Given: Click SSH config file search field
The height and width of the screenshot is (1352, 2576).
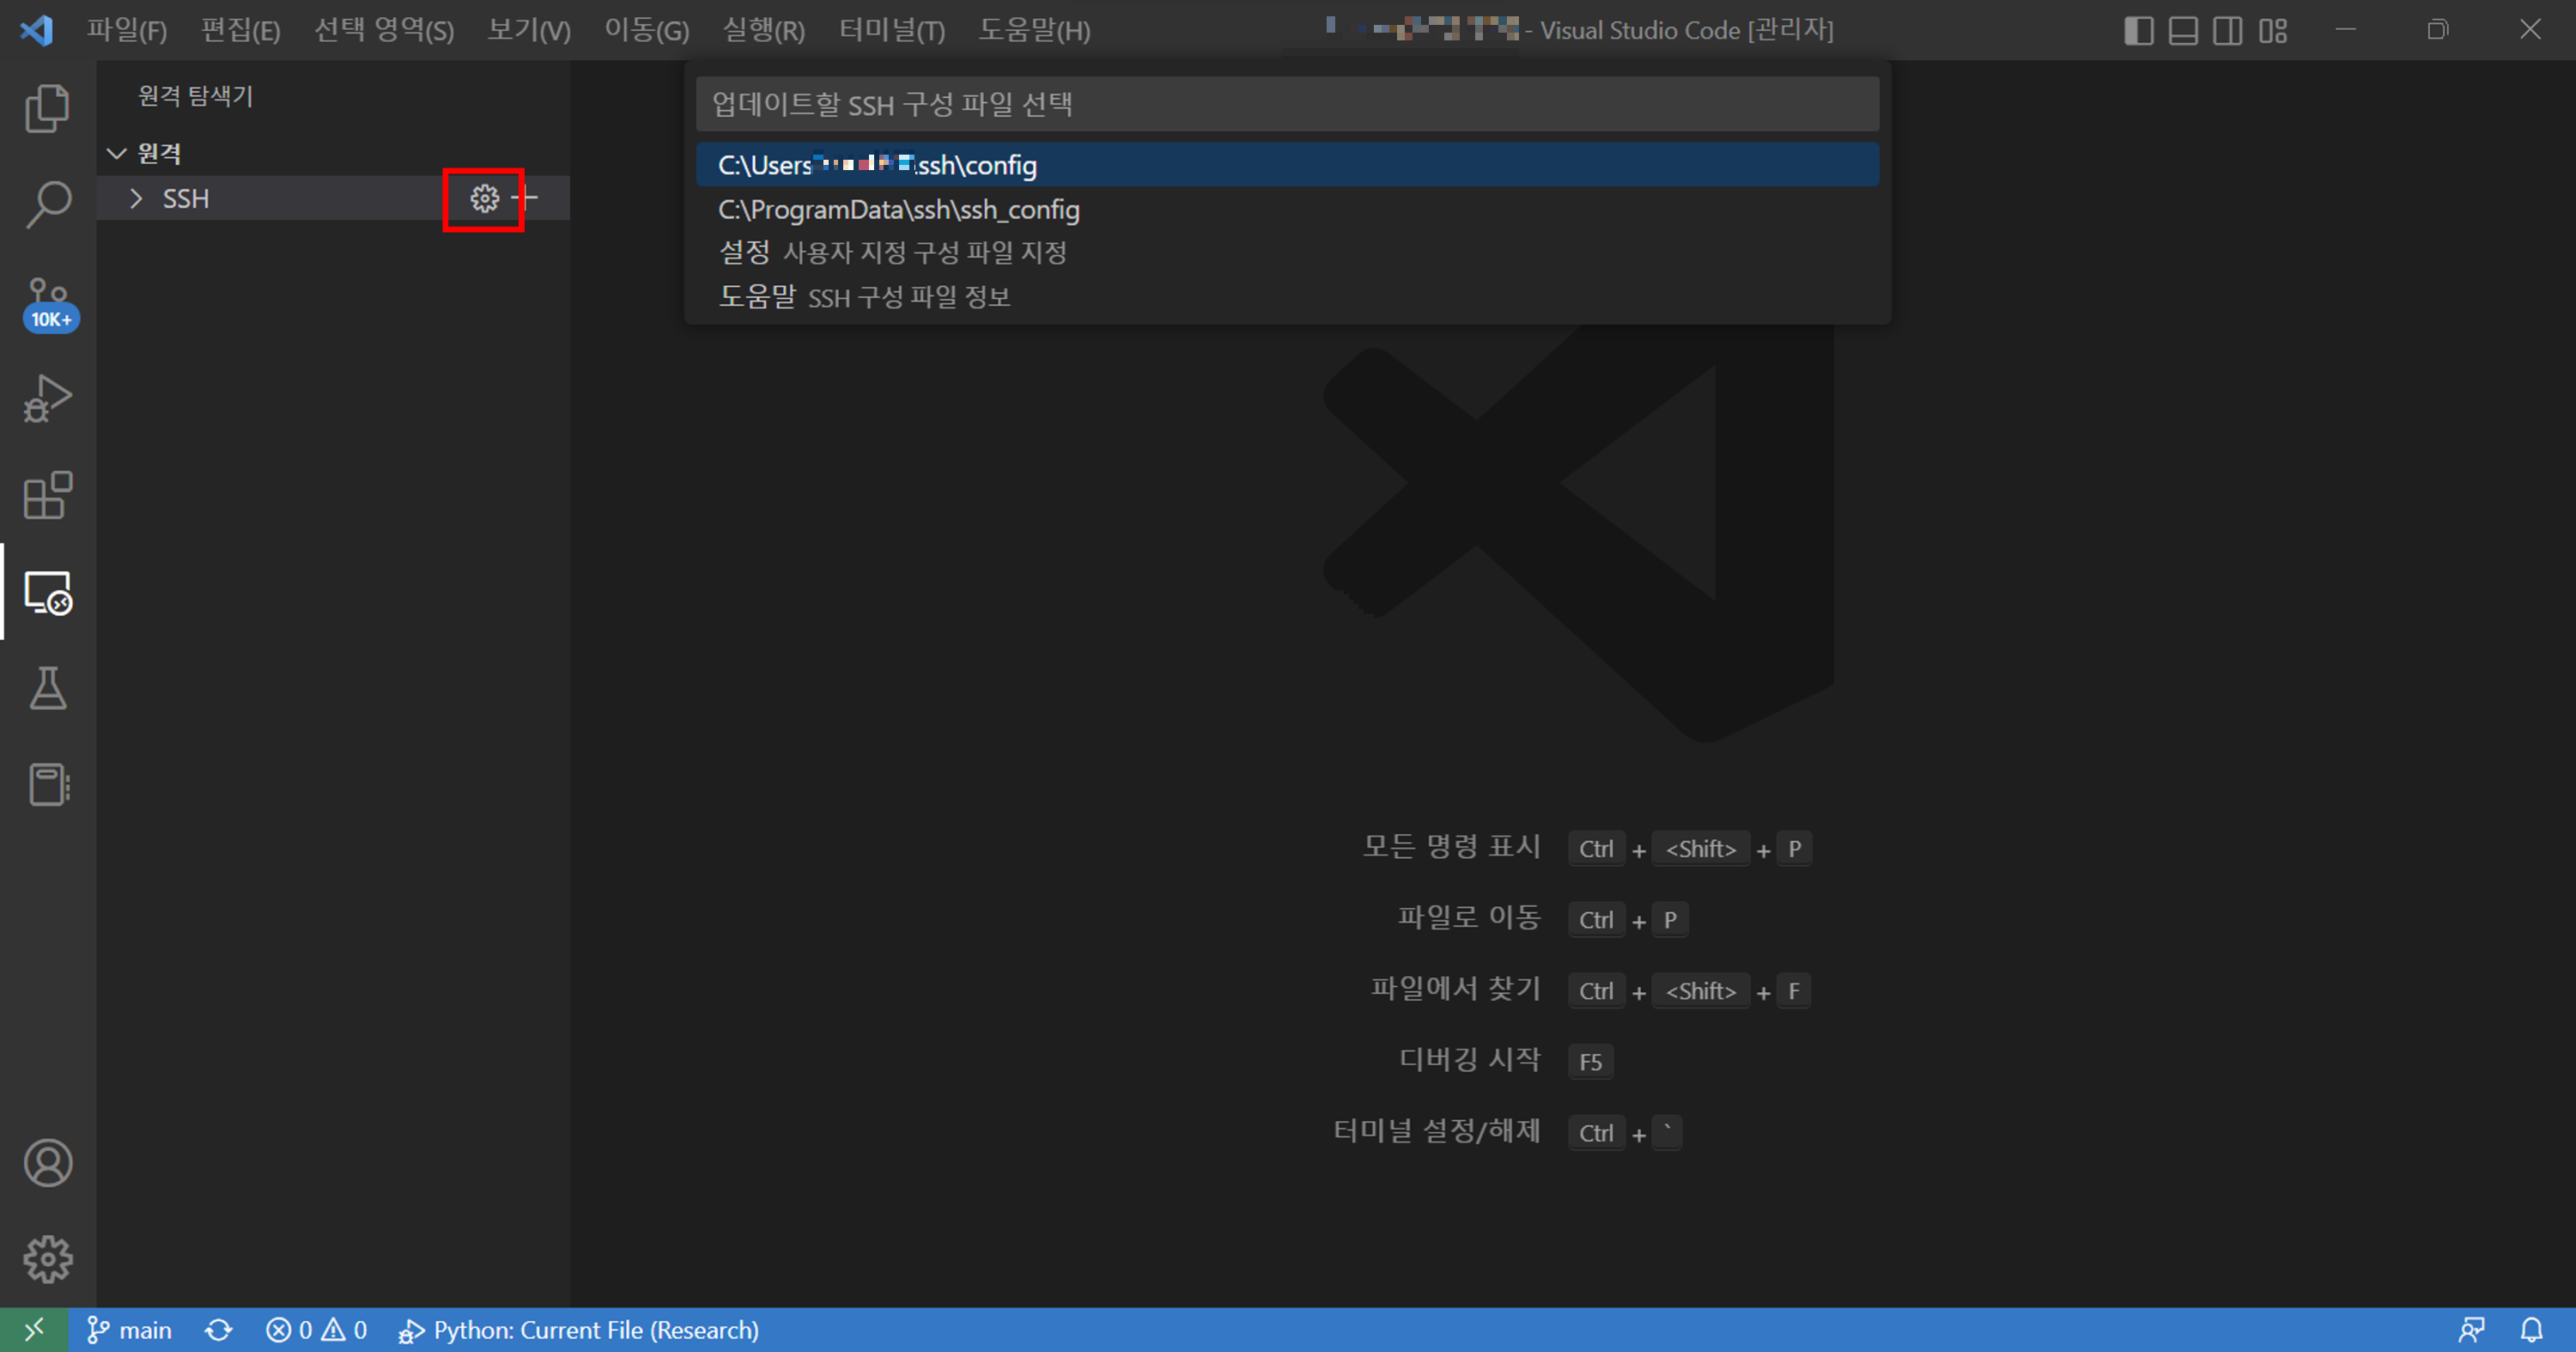Looking at the screenshot, I should (x=1286, y=104).
